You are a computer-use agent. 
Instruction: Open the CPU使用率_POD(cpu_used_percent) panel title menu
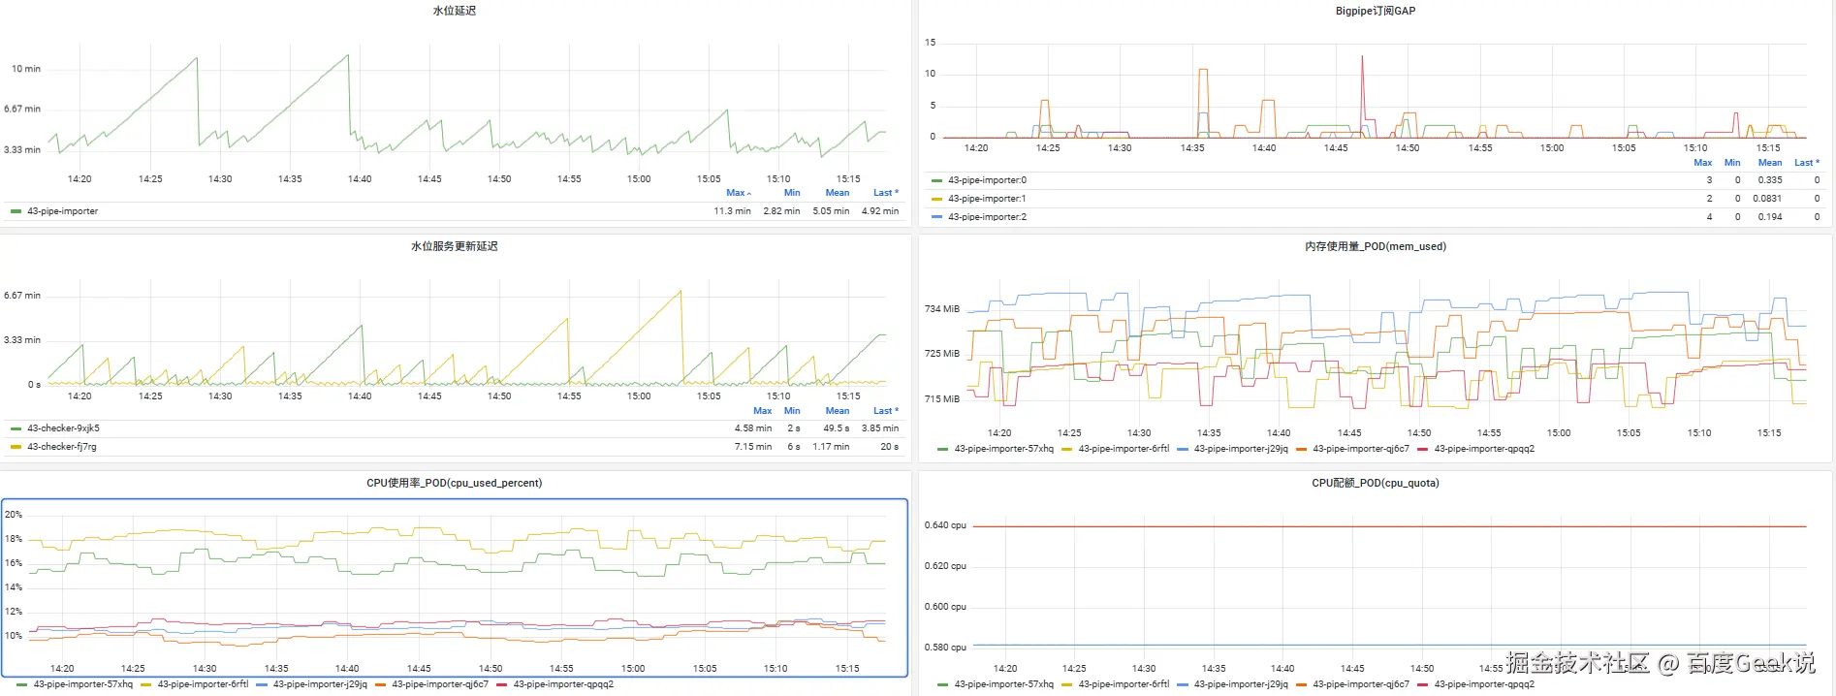click(x=454, y=483)
